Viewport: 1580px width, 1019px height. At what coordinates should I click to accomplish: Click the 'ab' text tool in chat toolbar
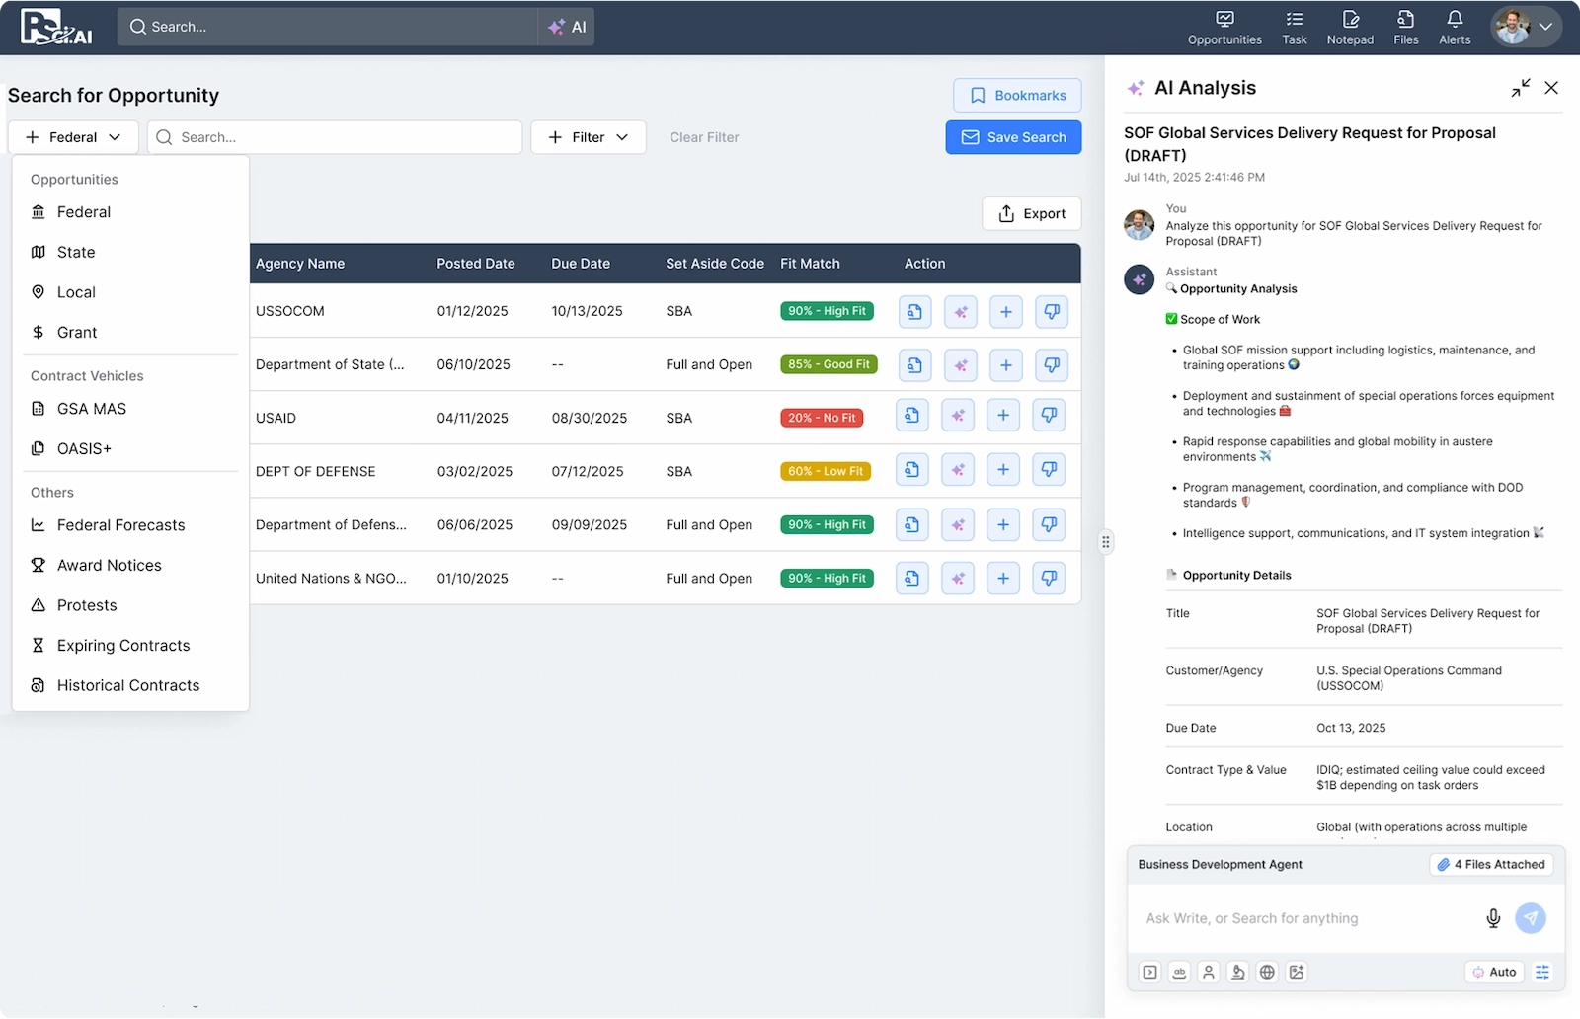point(1179,973)
